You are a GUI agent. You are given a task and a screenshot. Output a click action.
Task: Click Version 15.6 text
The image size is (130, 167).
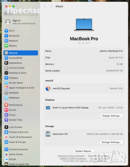(116, 88)
